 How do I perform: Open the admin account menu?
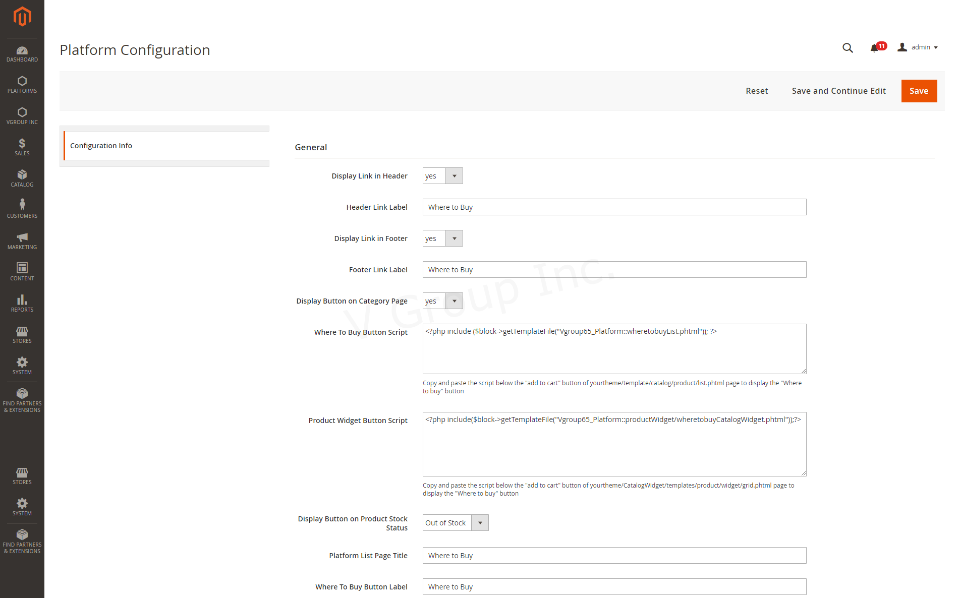coord(918,47)
